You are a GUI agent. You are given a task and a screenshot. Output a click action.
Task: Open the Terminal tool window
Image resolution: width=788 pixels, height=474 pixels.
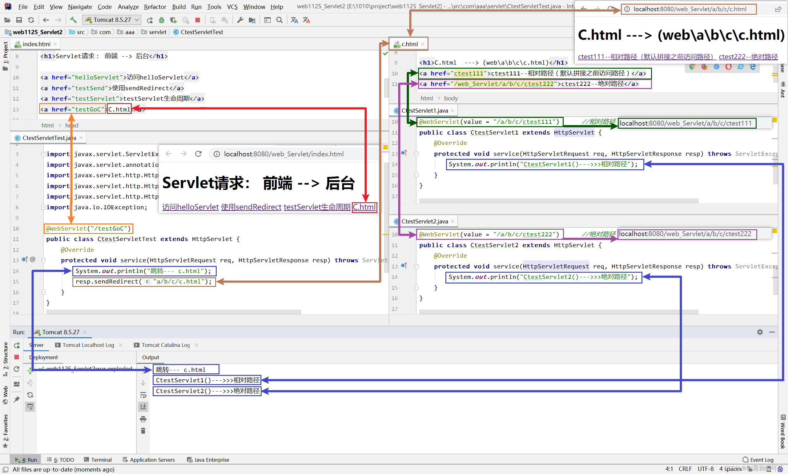[x=98, y=460]
